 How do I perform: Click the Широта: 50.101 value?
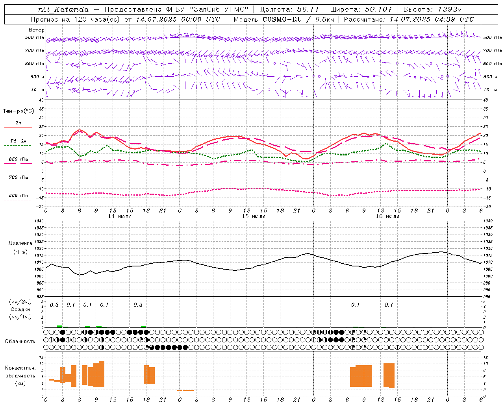[x=361, y=9]
